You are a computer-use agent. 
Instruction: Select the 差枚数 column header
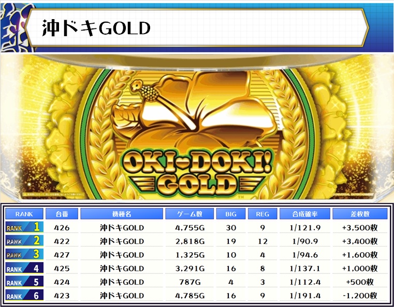tap(360, 214)
